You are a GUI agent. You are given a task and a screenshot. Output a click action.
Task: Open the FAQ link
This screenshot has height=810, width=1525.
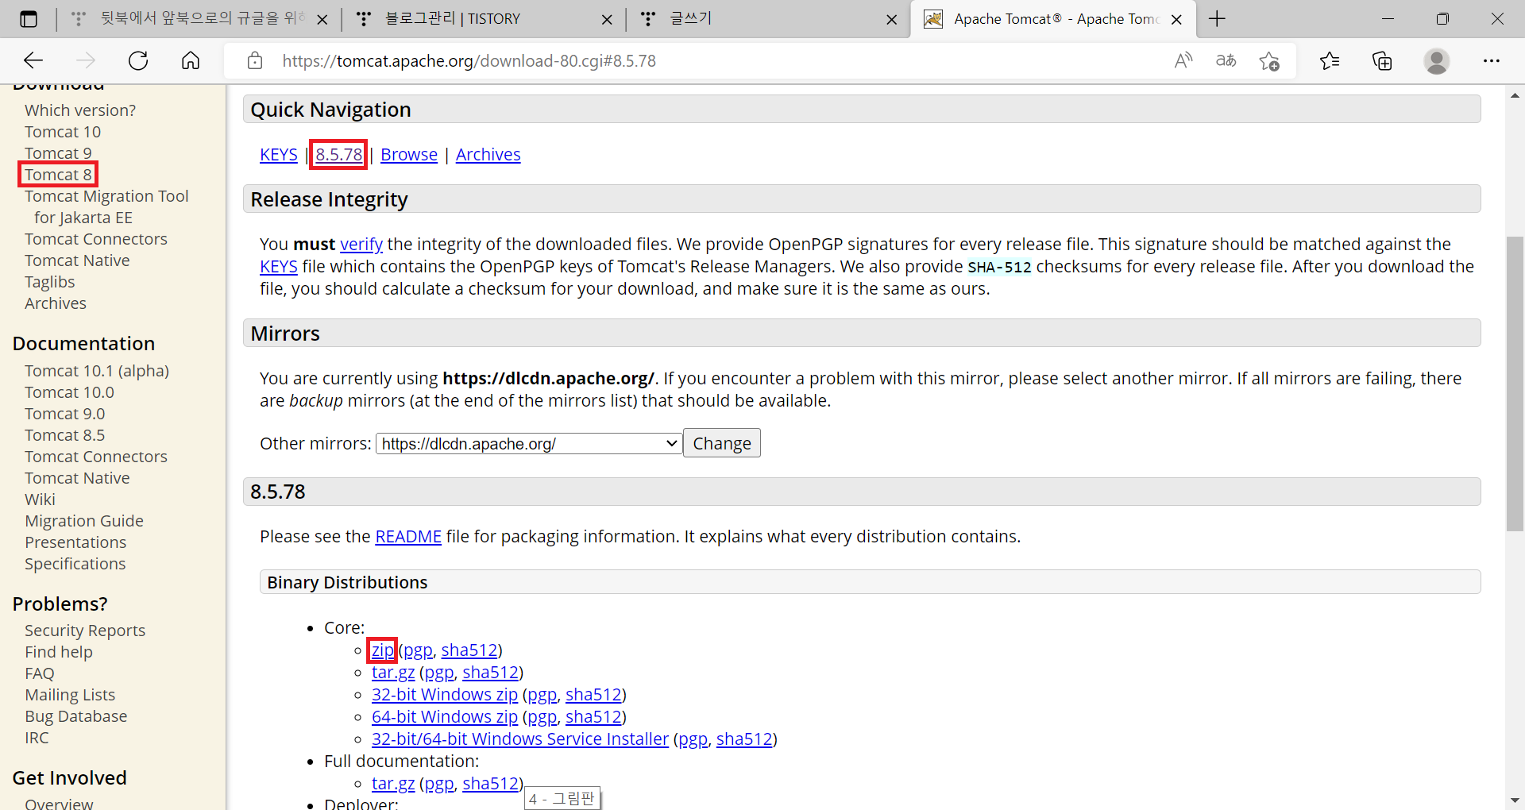click(x=40, y=673)
